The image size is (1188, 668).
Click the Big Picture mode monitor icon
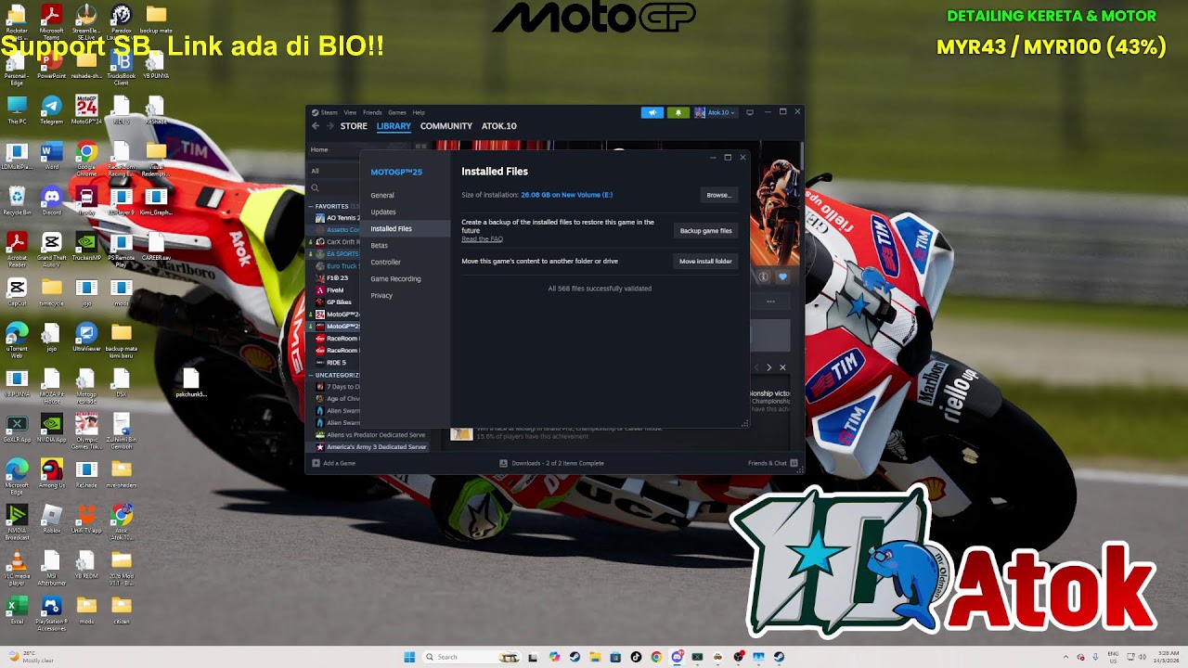coord(750,112)
